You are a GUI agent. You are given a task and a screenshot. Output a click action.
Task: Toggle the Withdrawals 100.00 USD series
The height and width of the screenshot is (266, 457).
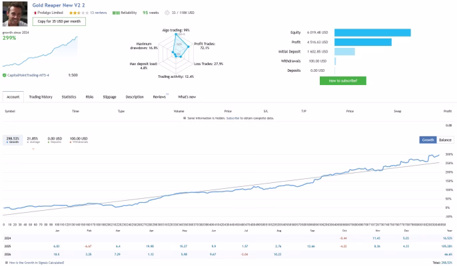[x=79, y=140]
